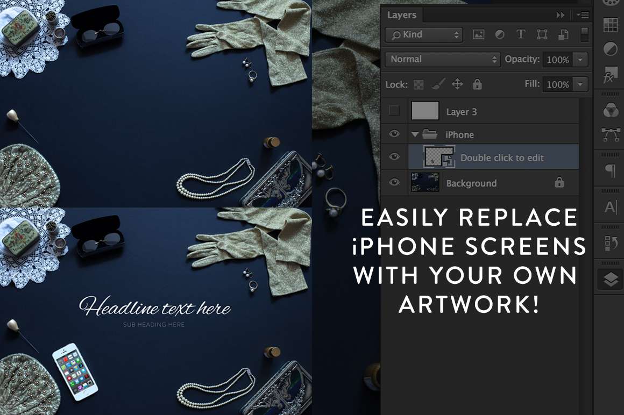The image size is (624, 415).
Task: Open the Swatches panel grid icon
Action: click(610, 25)
